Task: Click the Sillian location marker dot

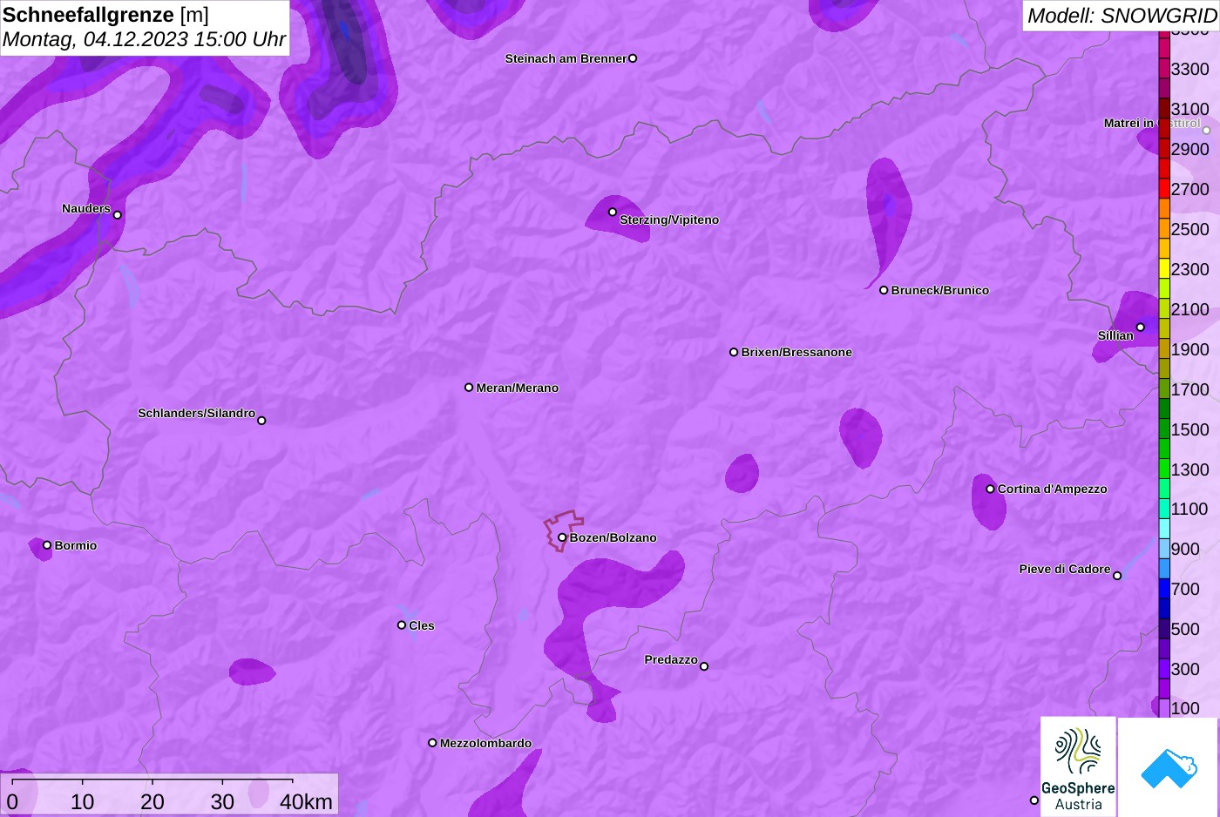Action: [x=1141, y=327]
